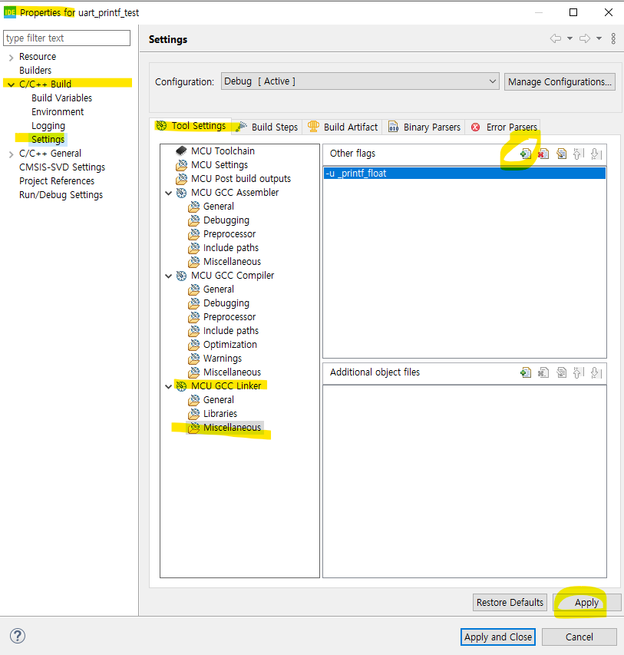This screenshot has height=655, width=624.
Task: Switch to the Build Artifact tab
Action: [343, 127]
